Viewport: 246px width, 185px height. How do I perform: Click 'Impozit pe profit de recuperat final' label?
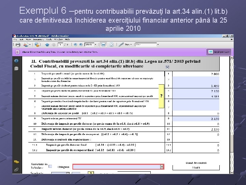pos(70,150)
